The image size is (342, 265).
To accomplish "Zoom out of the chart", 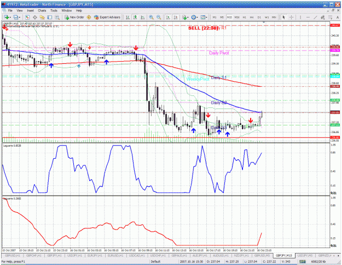I will 159,17.
